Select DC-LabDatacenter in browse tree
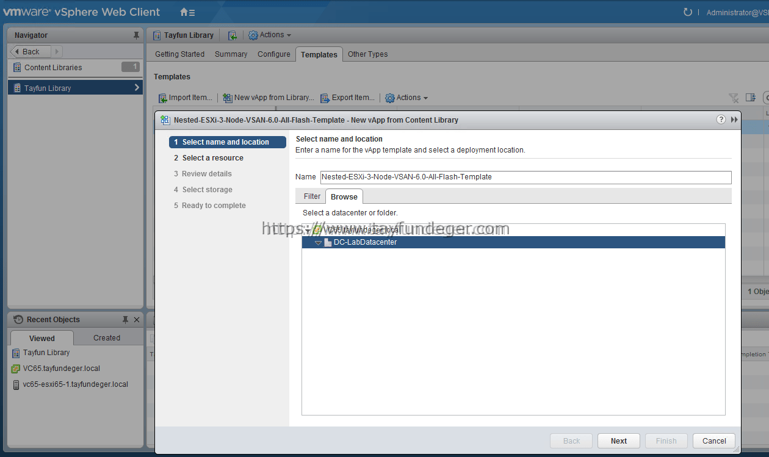This screenshot has width=769, height=457. point(513,242)
